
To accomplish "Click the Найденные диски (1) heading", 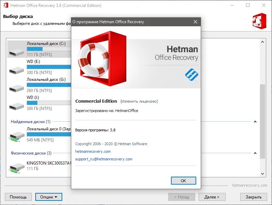I will coord(30,122).
